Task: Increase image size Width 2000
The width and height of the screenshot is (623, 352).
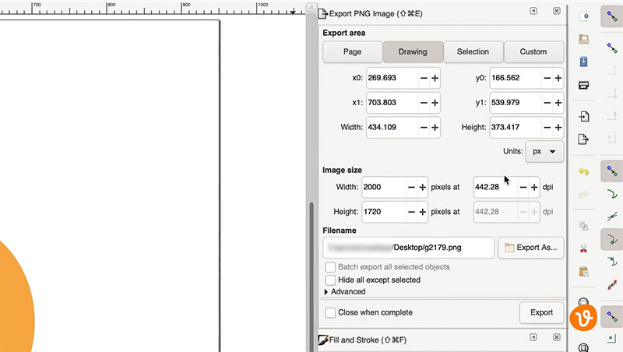Action: pyautogui.click(x=423, y=187)
